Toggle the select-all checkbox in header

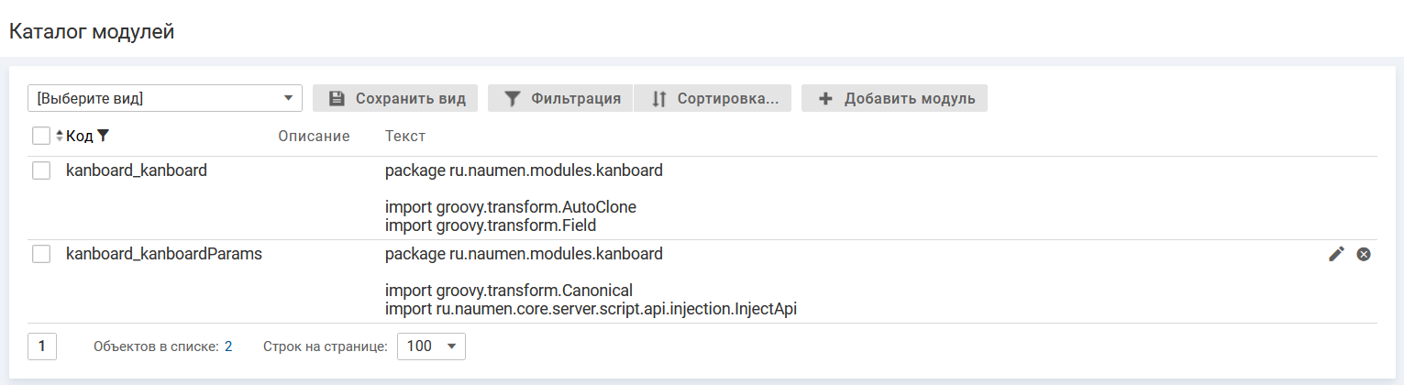pos(41,136)
